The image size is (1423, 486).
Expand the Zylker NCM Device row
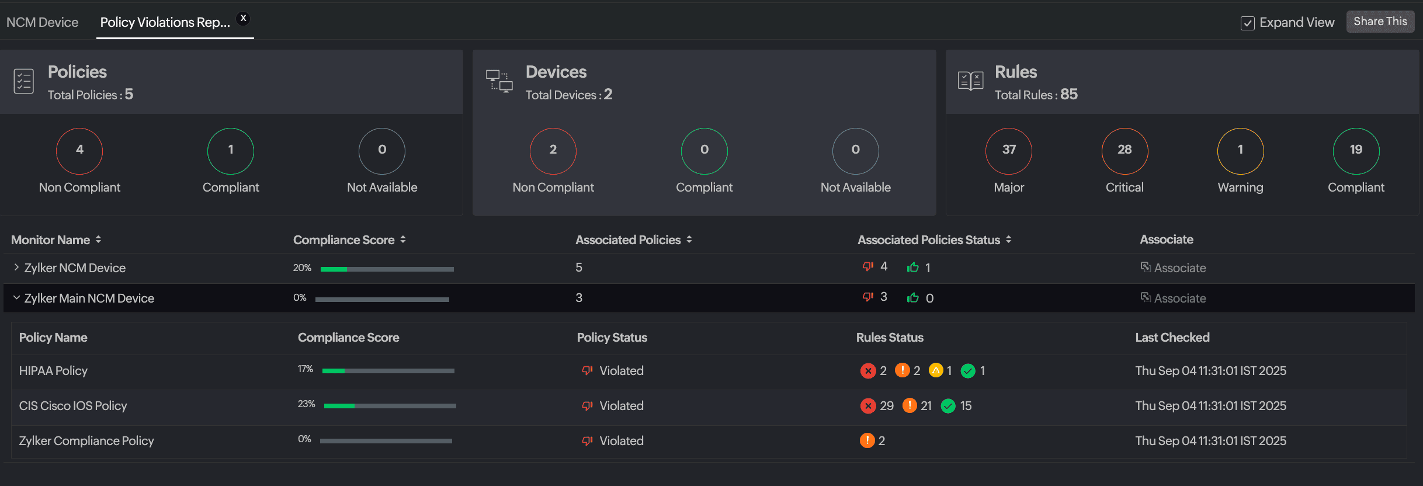(x=16, y=268)
